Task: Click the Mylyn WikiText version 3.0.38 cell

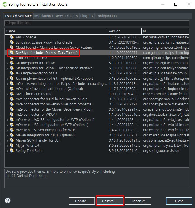Action: point(124,146)
